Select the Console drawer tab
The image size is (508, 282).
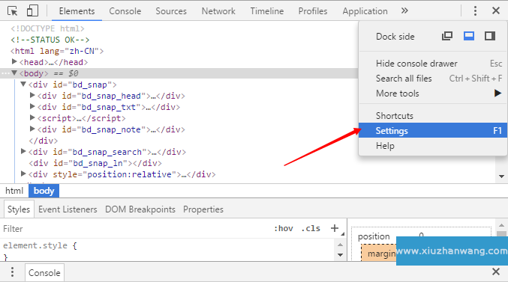44,272
